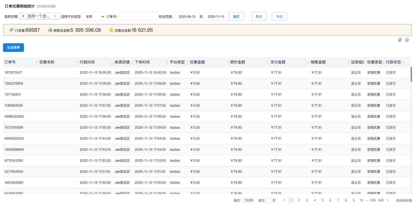Open the 优惠金额 column options dots
414x206 pixels.
tap(227, 62)
